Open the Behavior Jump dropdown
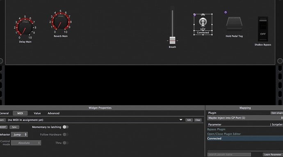The image size is (283, 157). coord(20,134)
